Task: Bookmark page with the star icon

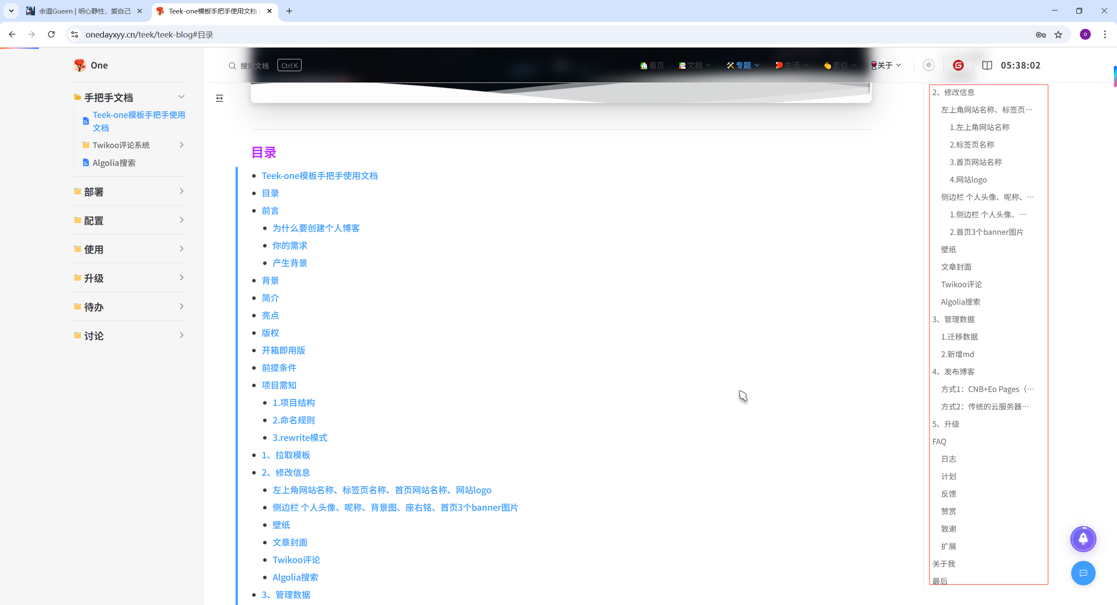Action: click(1059, 34)
